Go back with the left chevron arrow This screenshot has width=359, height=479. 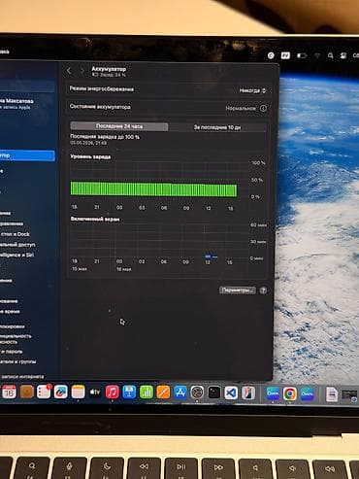pyautogui.click(x=69, y=71)
